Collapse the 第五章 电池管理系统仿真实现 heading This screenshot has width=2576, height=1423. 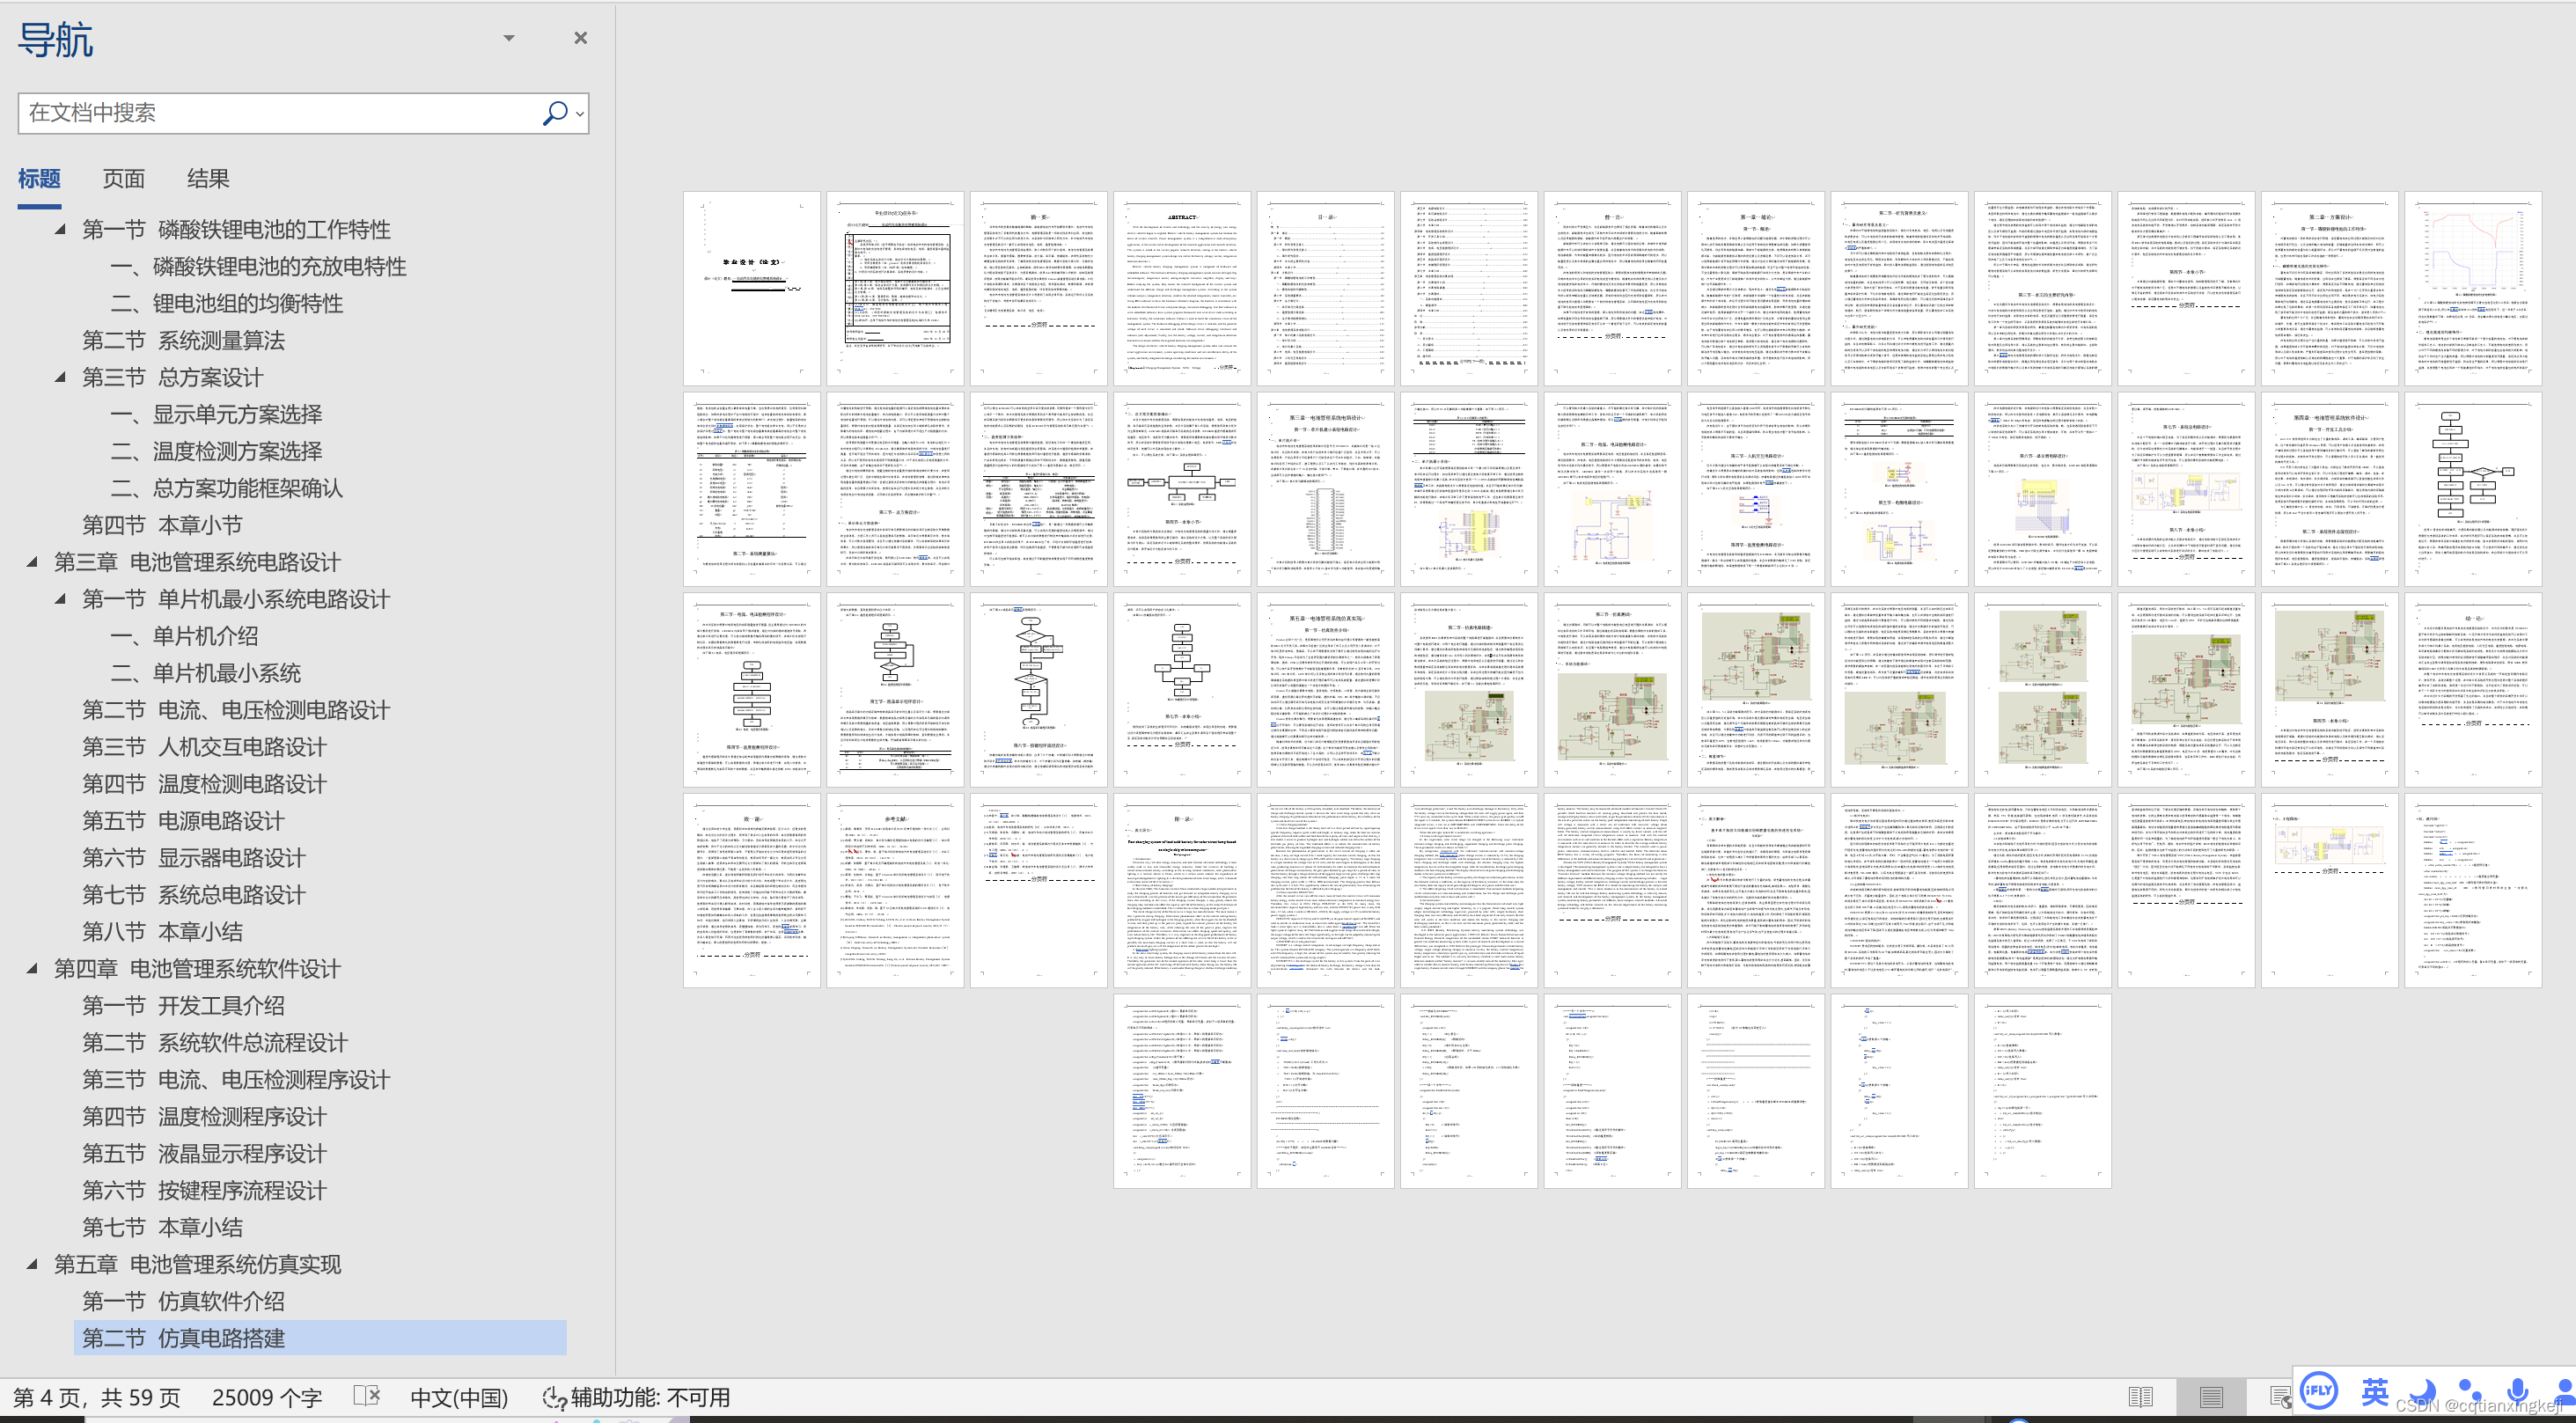pos(33,1264)
